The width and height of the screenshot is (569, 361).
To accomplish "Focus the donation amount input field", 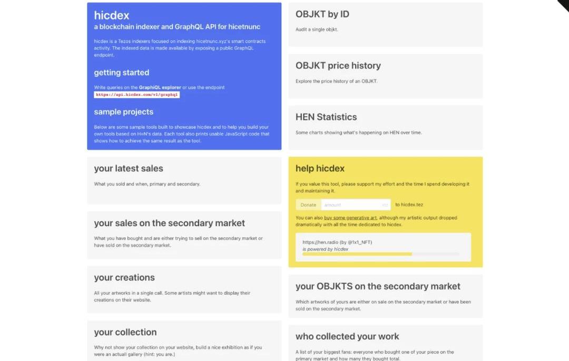I will 356,205.
